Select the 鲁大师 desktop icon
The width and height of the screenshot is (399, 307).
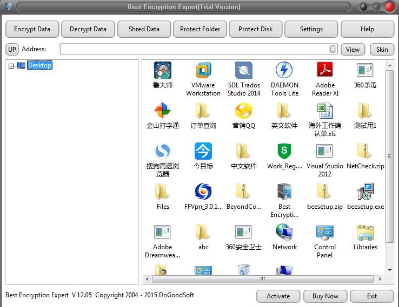(163, 70)
